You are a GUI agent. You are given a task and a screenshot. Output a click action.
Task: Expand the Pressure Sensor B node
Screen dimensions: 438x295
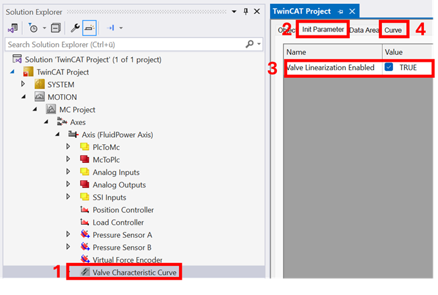[68, 247]
